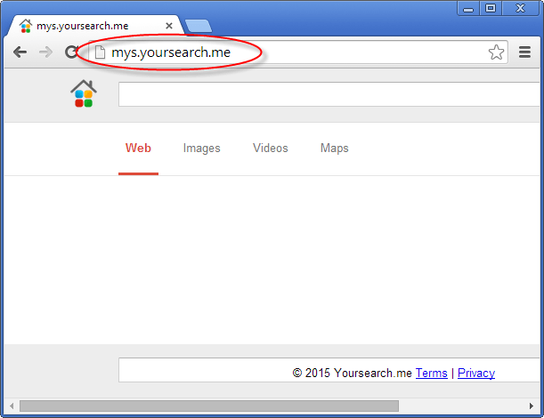Select the mys.yoursearch.me browser tab
Screen dimensions: 544x418
pos(93,26)
